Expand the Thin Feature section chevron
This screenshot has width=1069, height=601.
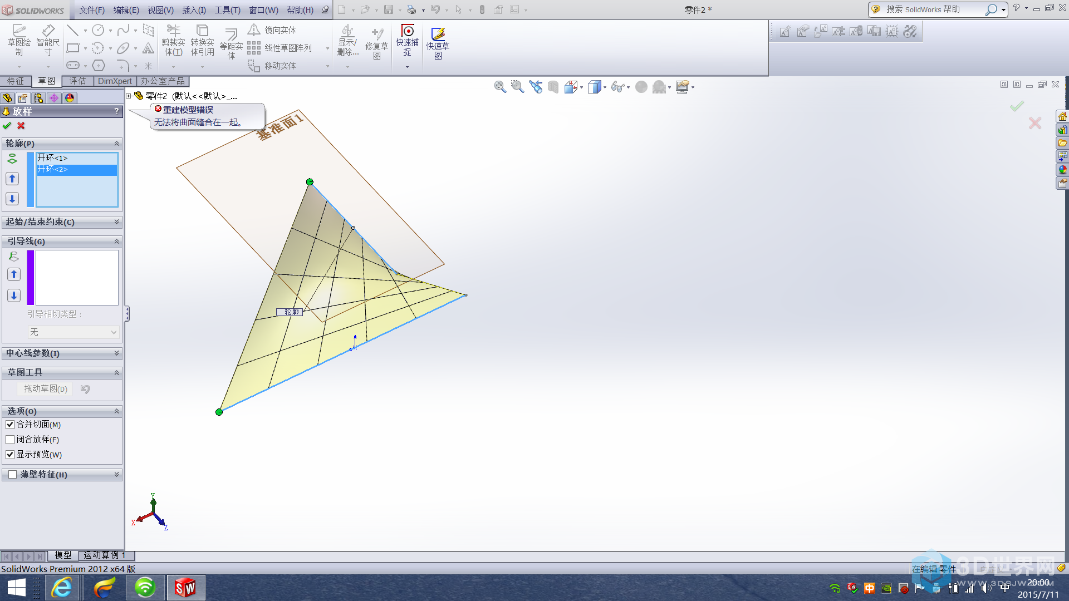[x=116, y=475]
